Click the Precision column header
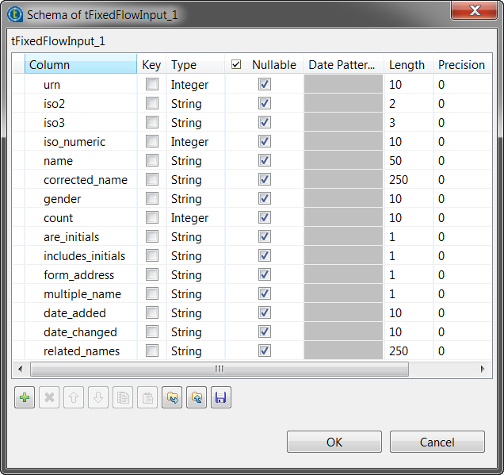 (462, 65)
